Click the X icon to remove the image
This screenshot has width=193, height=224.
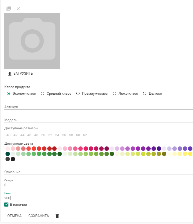point(18,9)
